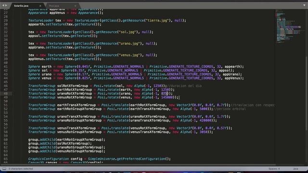Image resolution: width=308 pixels, height=173 pixels.
Task: Click 'uranoRotGroupXformGroup' declaration on line 55
Action: (x=79, y=121)
